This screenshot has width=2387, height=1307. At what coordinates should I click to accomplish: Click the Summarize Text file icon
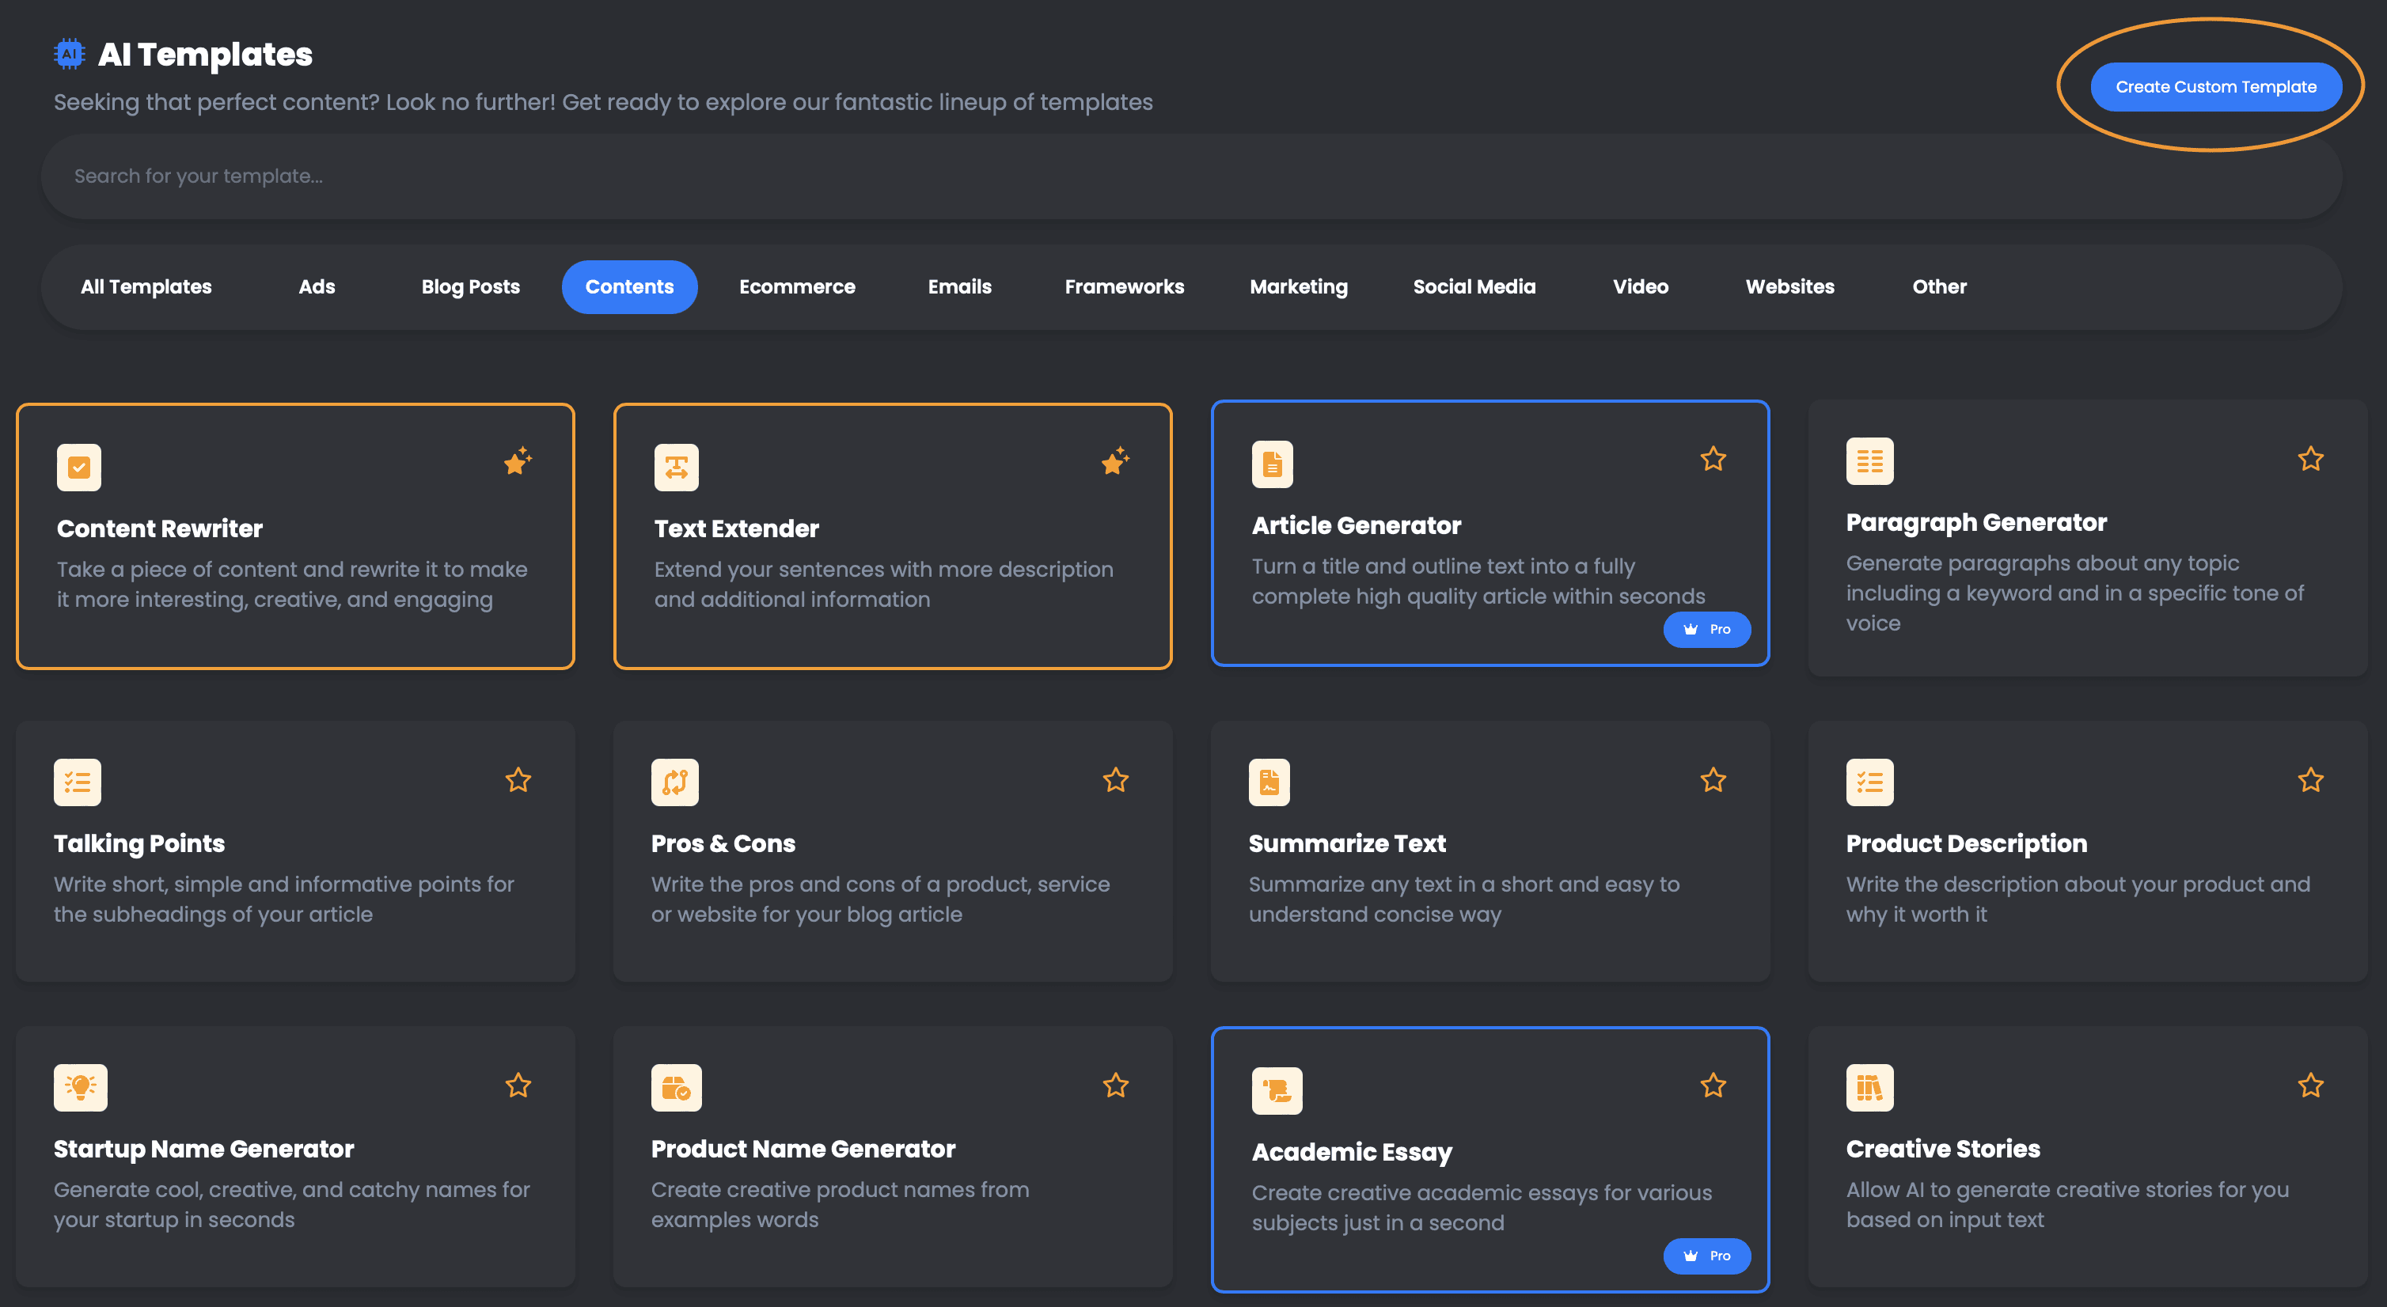tap(1269, 782)
